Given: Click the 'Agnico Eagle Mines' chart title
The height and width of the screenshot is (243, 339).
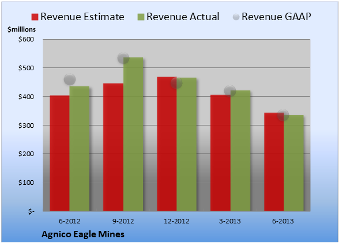Looking at the screenshot, I should (x=83, y=234).
